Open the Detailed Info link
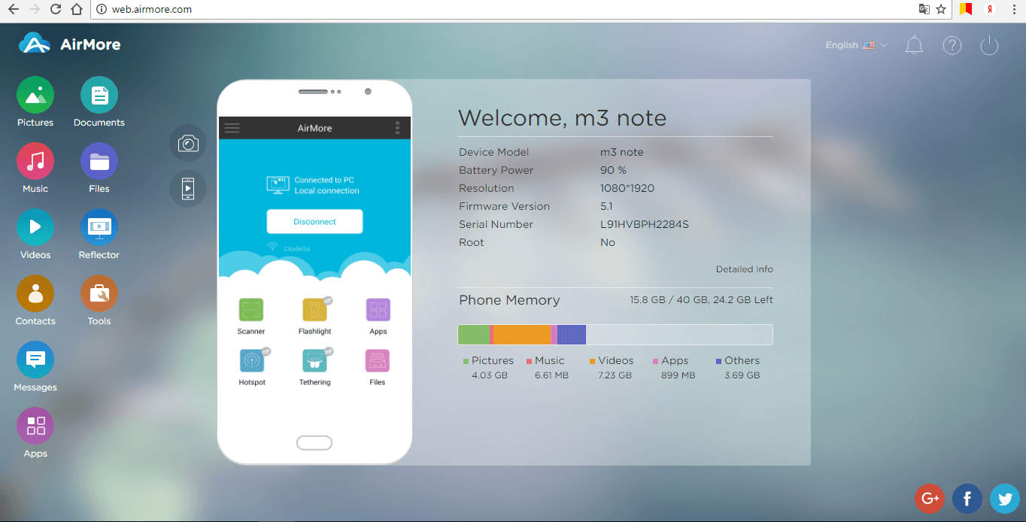Viewport: 1026px width, 522px height. click(x=744, y=269)
